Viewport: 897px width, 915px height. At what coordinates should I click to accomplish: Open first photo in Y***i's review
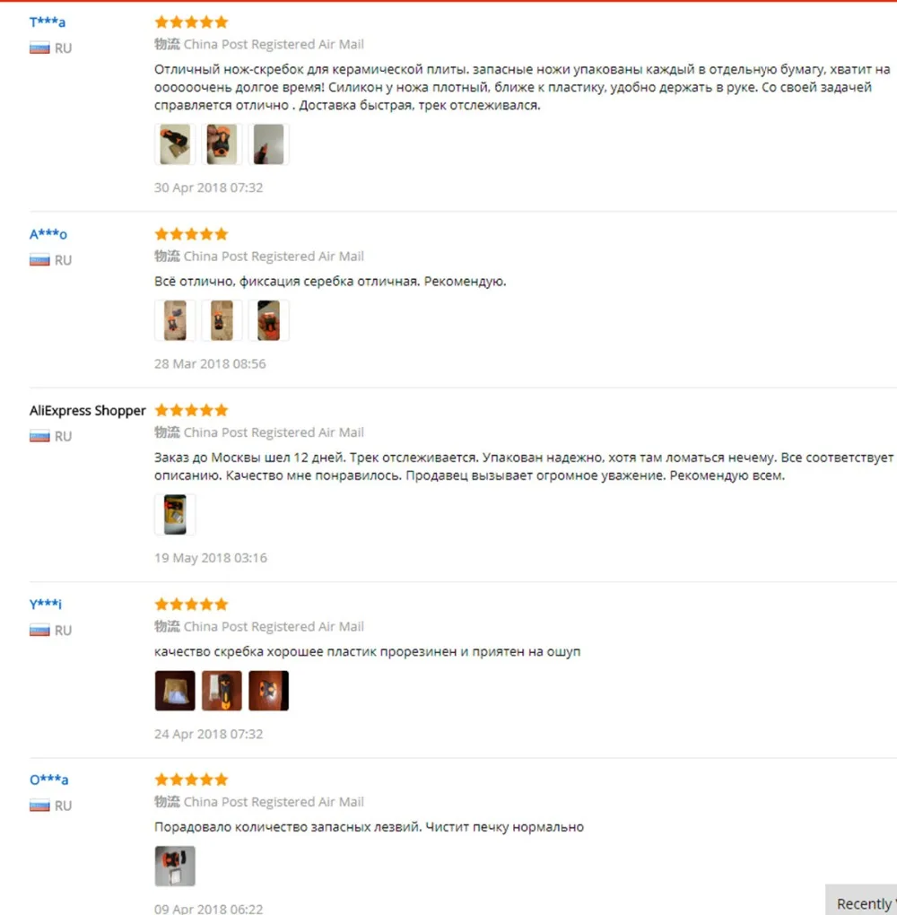(x=175, y=691)
